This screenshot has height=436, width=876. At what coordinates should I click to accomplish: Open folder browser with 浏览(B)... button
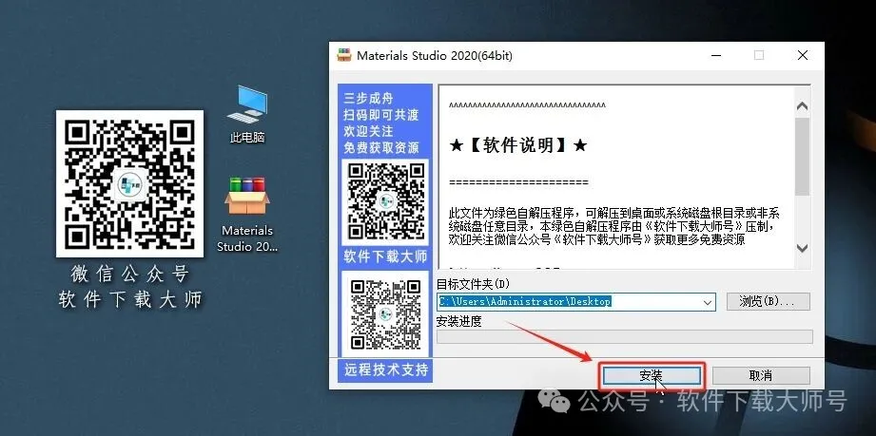(x=769, y=301)
